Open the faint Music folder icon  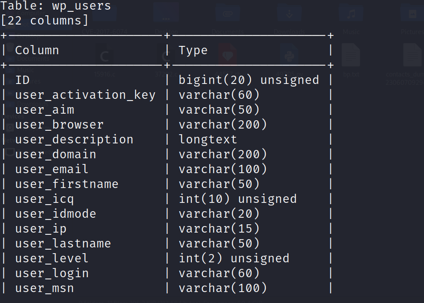click(351, 15)
